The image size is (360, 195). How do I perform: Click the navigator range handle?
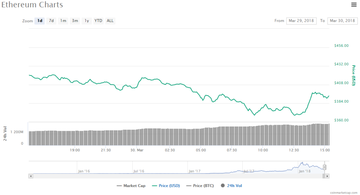point(324,167)
